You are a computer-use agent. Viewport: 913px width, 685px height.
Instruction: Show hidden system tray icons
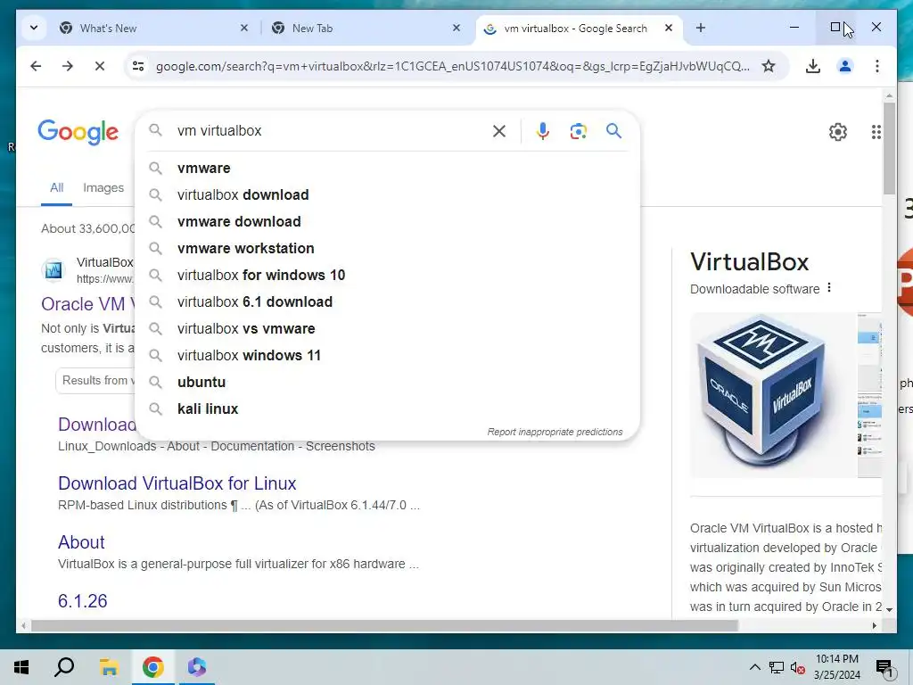754,667
